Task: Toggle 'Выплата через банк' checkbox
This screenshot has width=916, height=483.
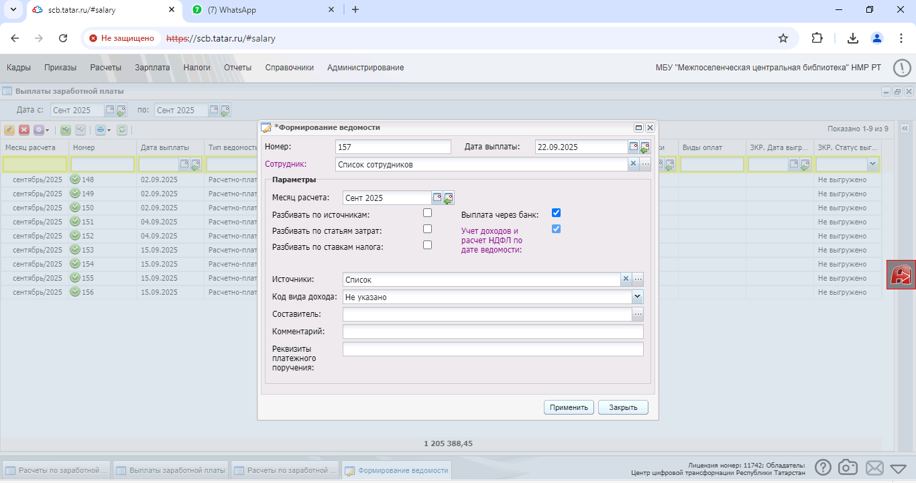Action: tap(556, 213)
